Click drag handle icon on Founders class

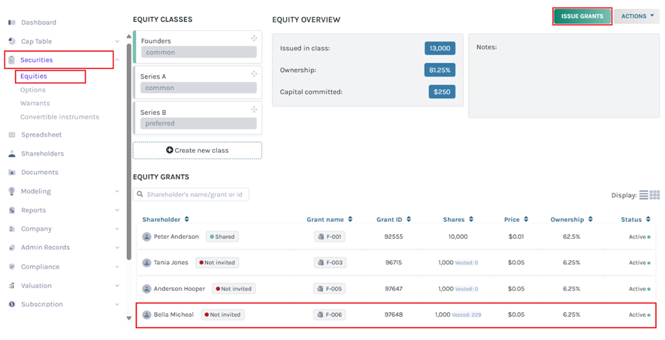coord(254,38)
